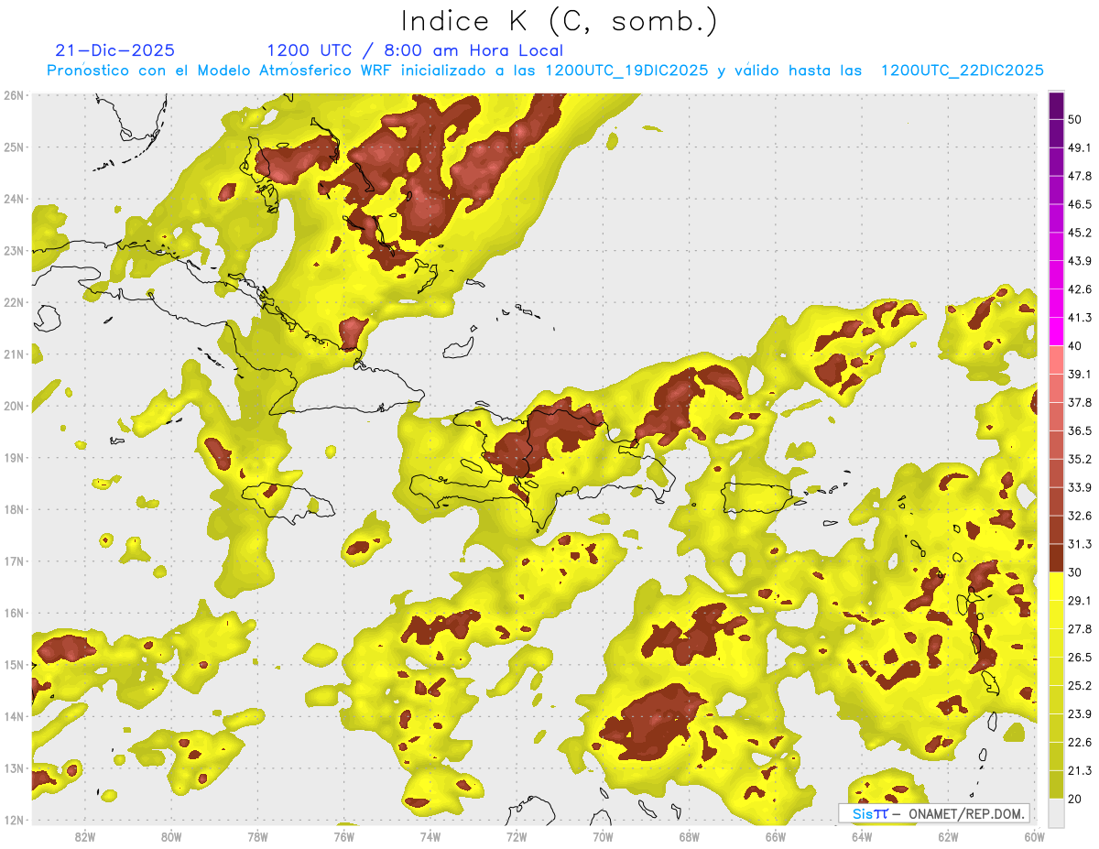Select the 16N latitude label
The height and width of the screenshot is (849, 1099).
[x=13, y=613]
